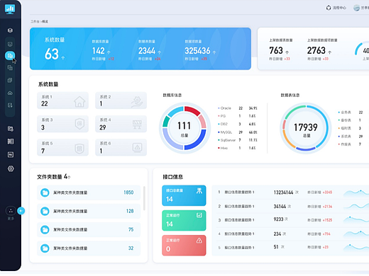Open the 流程中心 link in the header
Image resolution: width=369 pixels, height=276 pixels.
[339, 8]
